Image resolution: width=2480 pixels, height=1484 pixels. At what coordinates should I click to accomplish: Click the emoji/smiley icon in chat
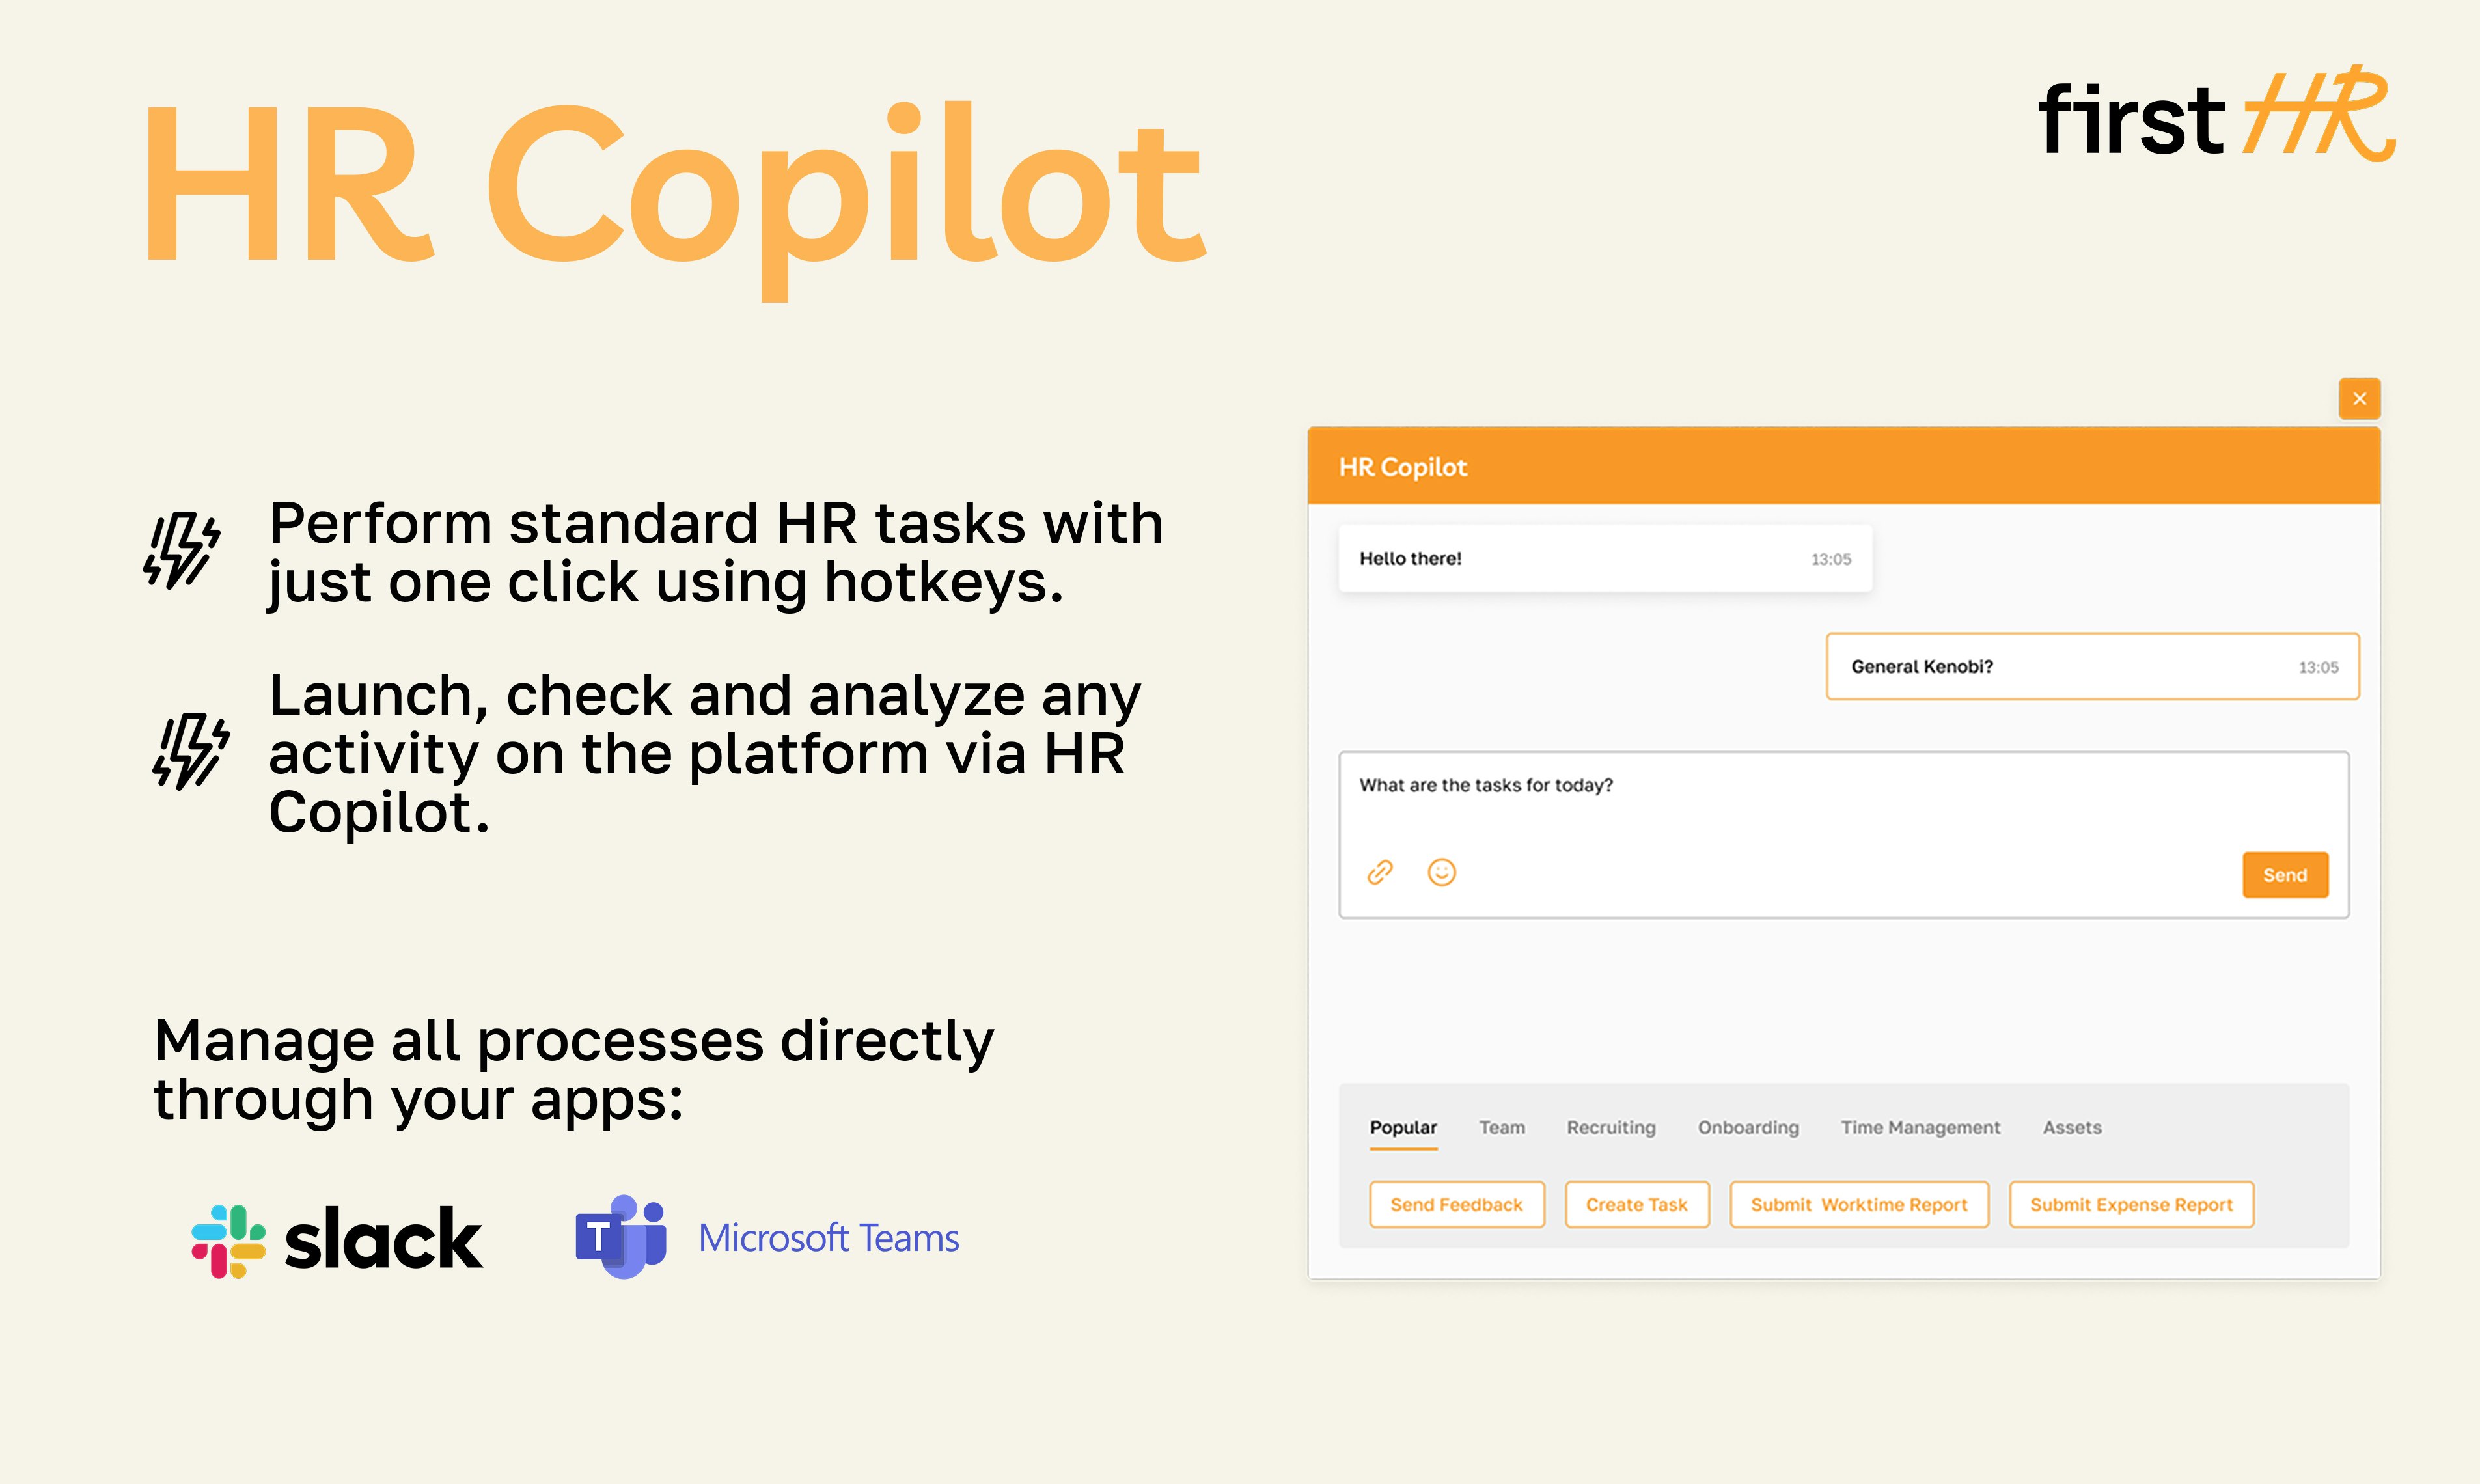click(x=1441, y=871)
